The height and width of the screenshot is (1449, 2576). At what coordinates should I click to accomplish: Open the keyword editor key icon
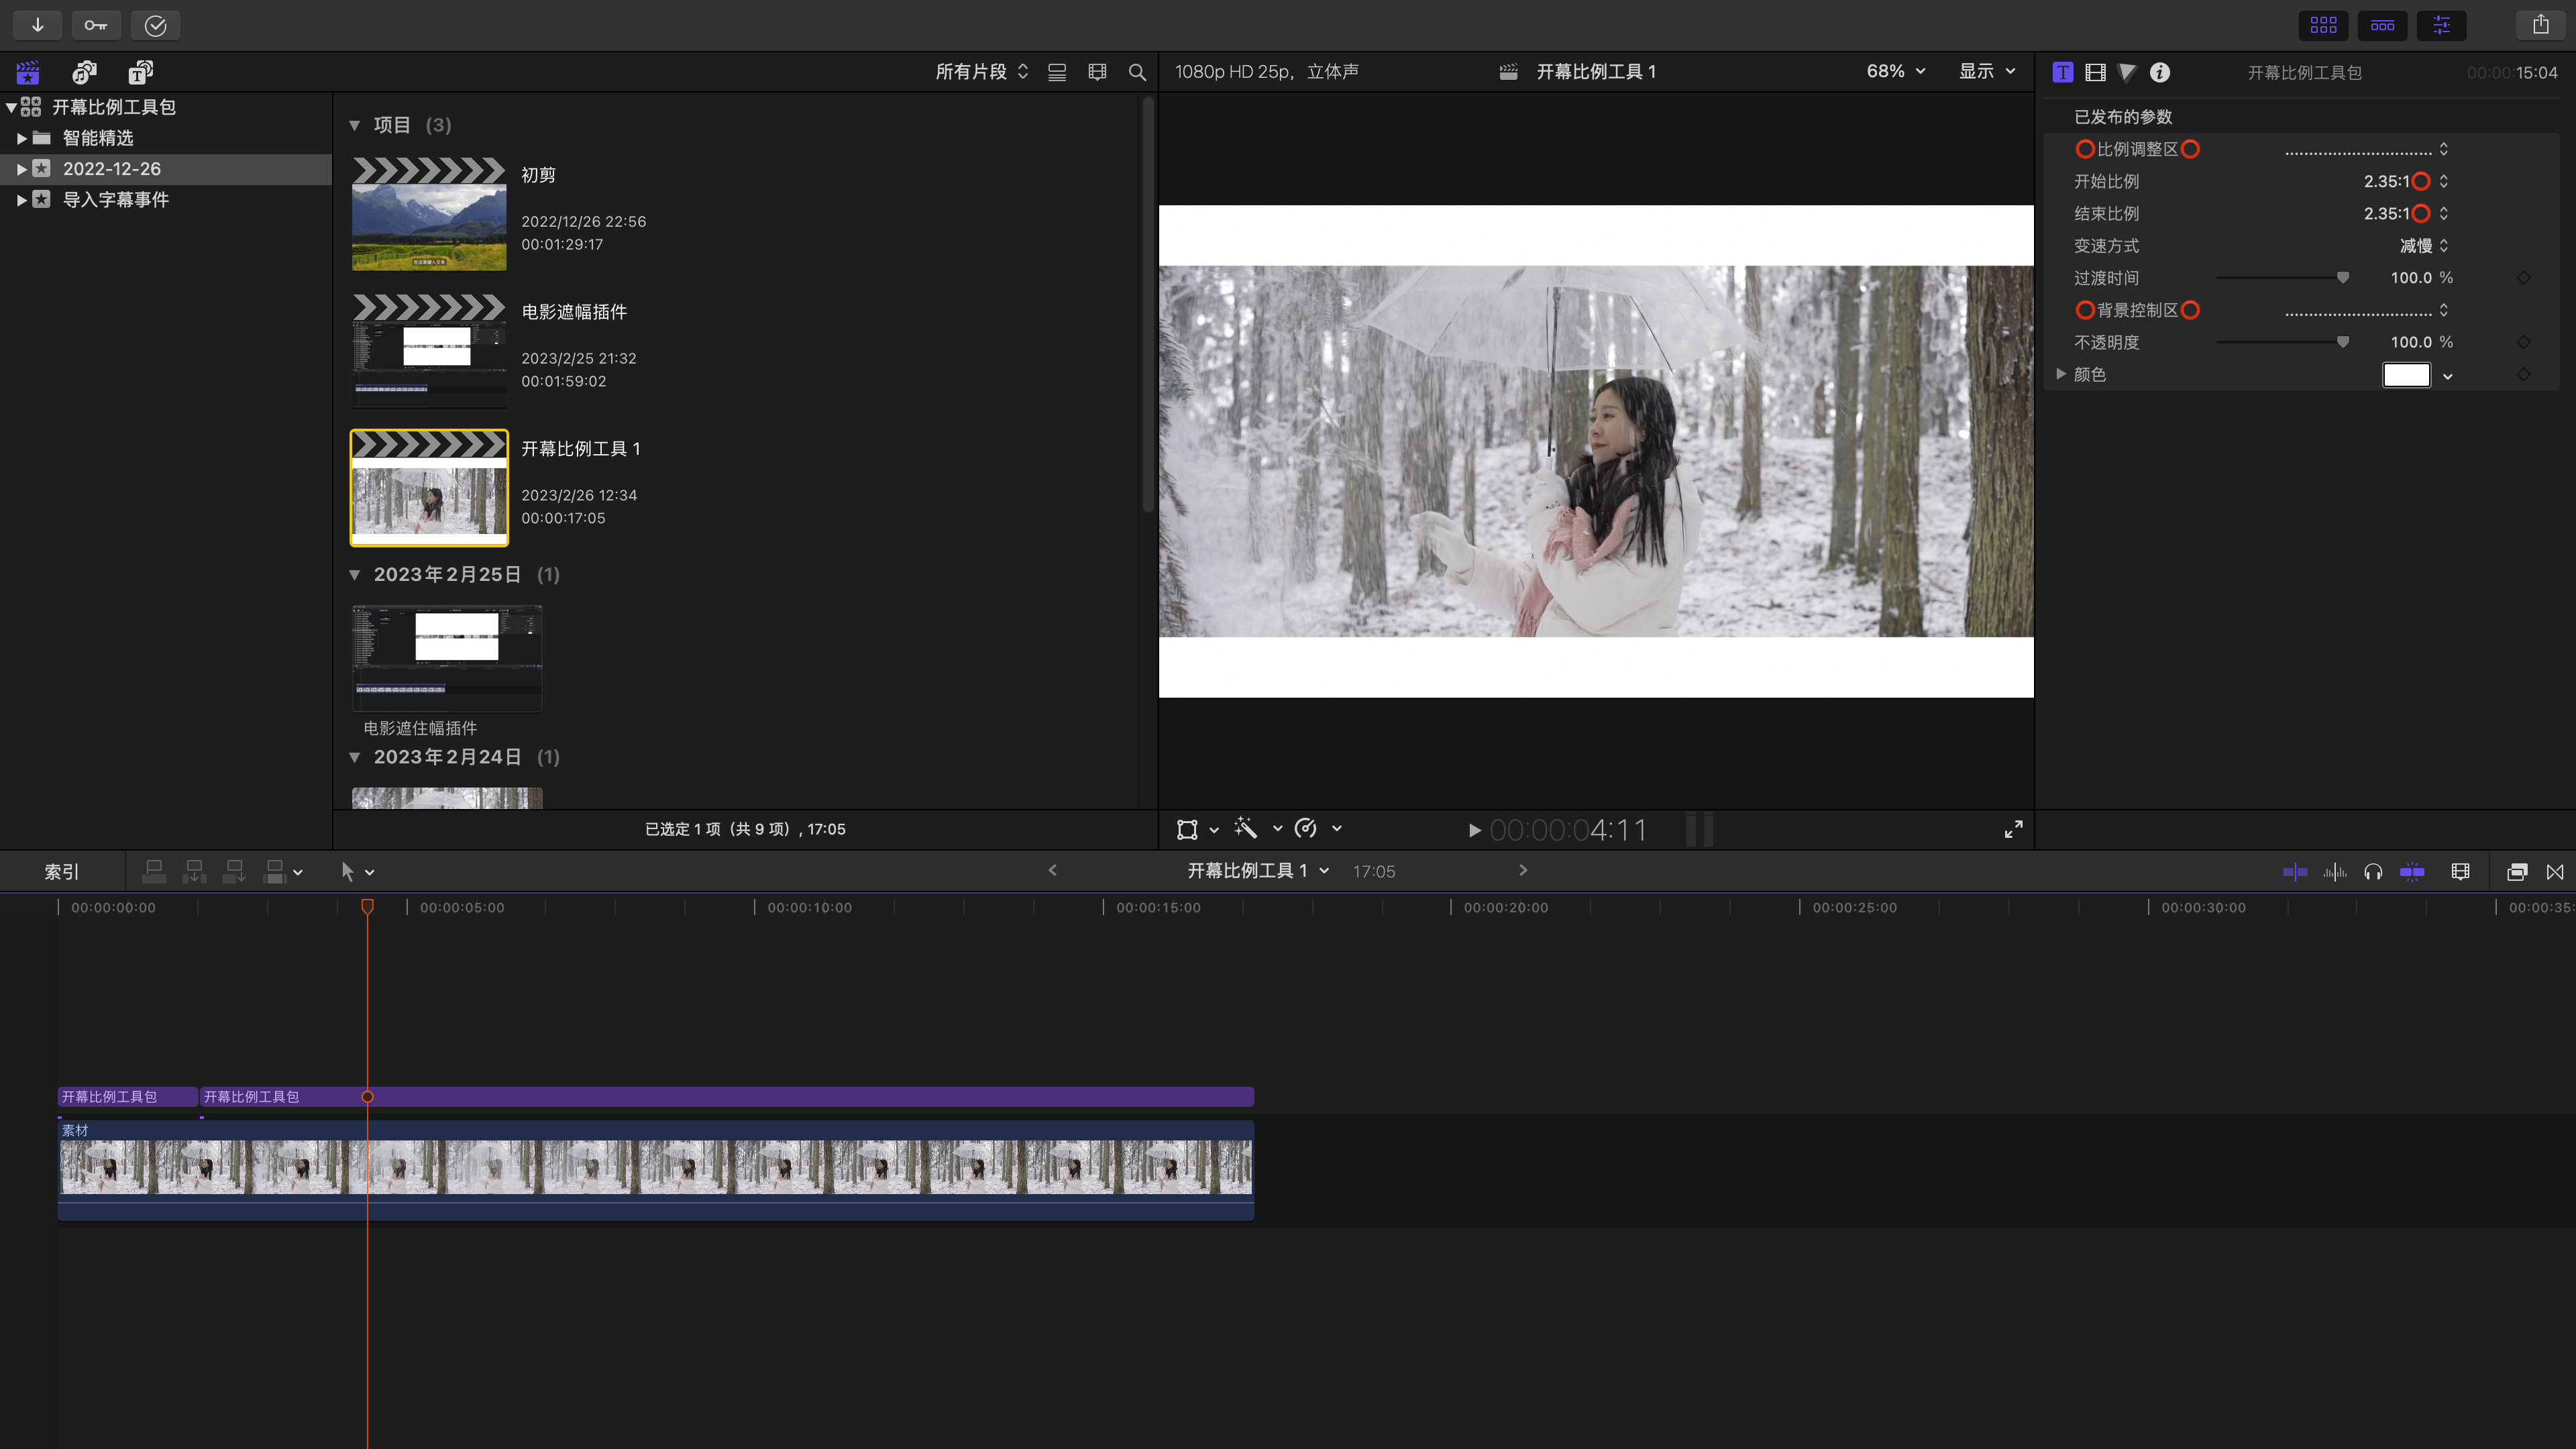(96, 25)
